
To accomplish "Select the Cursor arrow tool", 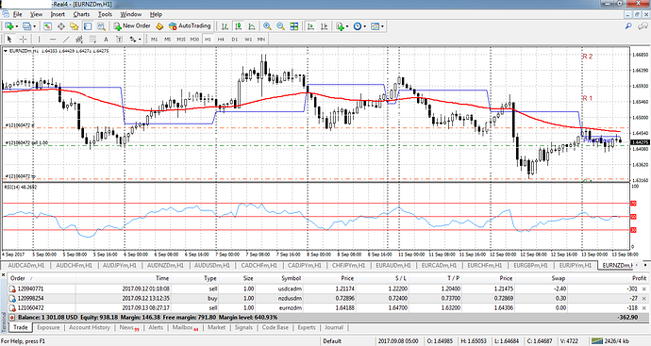I will click(9, 39).
